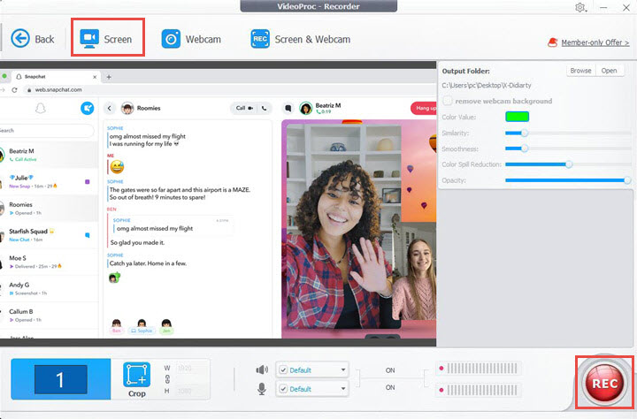The width and height of the screenshot is (637, 419).
Task: Choose Screen & Webcam mode
Action: click(x=301, y=39)
